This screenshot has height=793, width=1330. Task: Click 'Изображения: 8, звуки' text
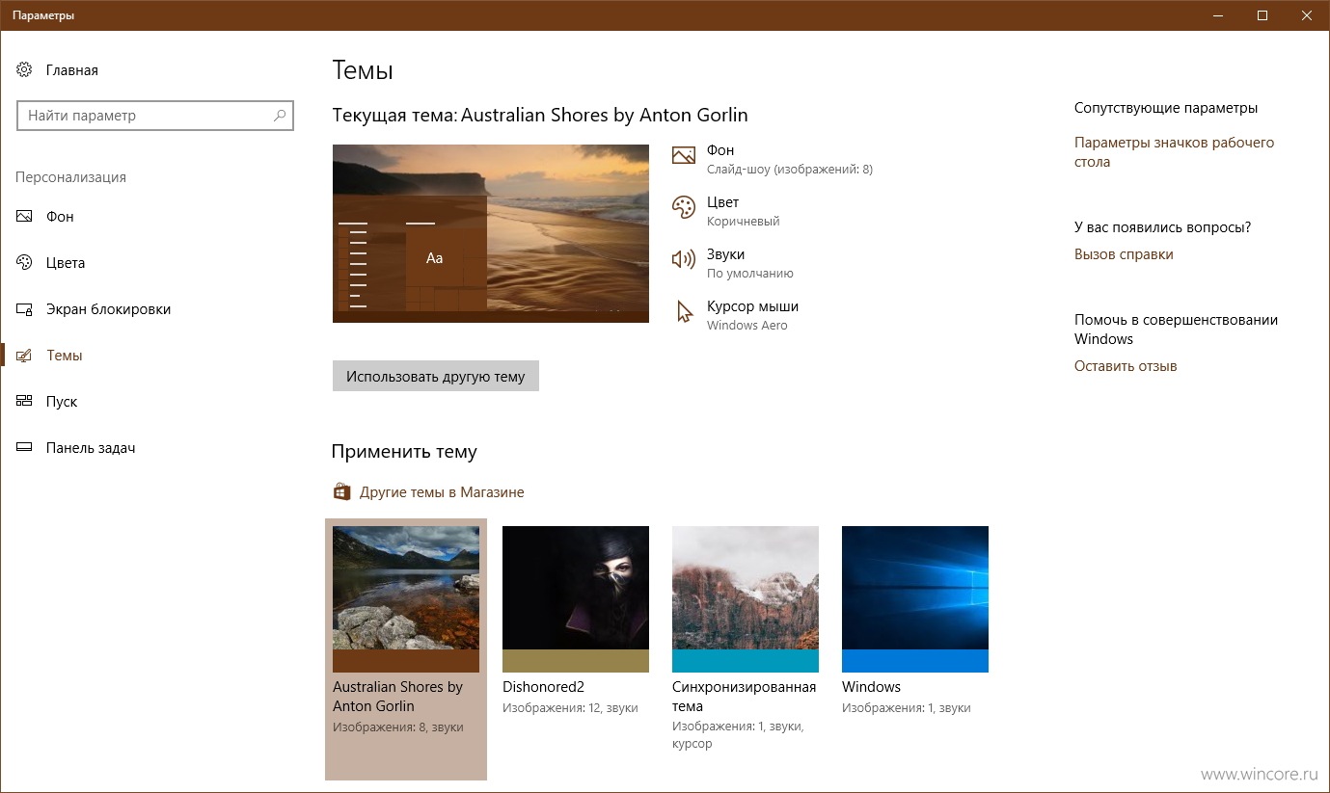coord(397,727)
